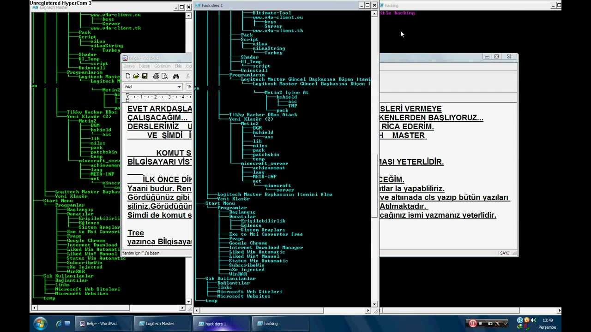Click the left scroll arrow in Logitech Master
Image resolution: width=591 pixels, height=332 pixels.
pos(34,308)
